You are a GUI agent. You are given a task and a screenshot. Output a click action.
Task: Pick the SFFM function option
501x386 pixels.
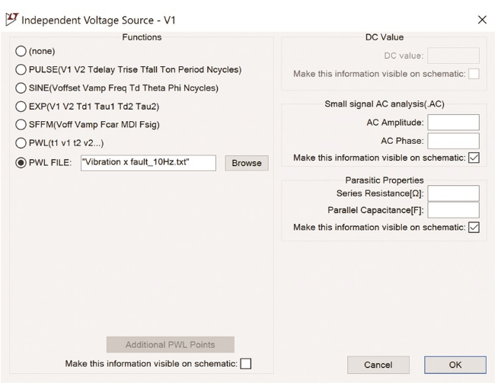point(21,125)
